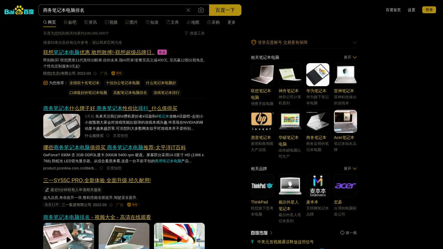443x249 pixels.
Task: Select 口碑最好的笔记本电脑 suggestion
Action: (x=88, y=93)
